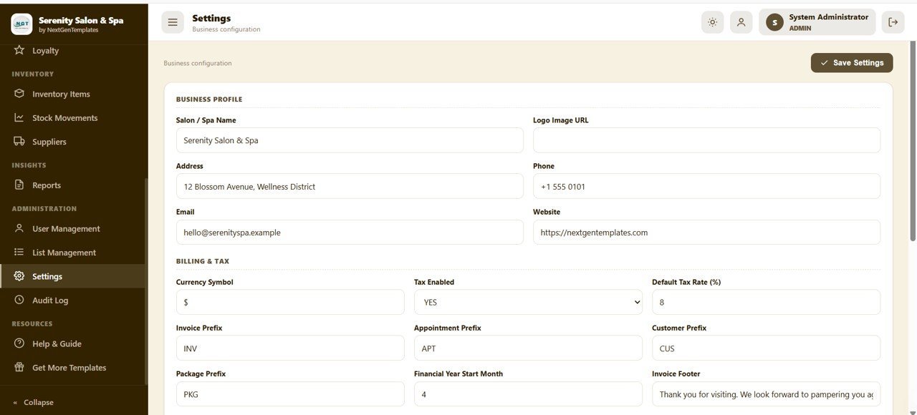917x415 pixels.
Task: Click the Inventory Items box icon
Action: pos(19,94)
